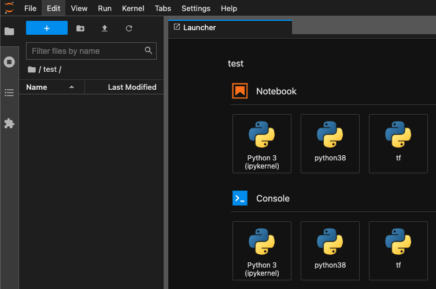The width and height of the screenshot is (436, 289).
Task: Show the Table of Contents panel
Action: 9,93
